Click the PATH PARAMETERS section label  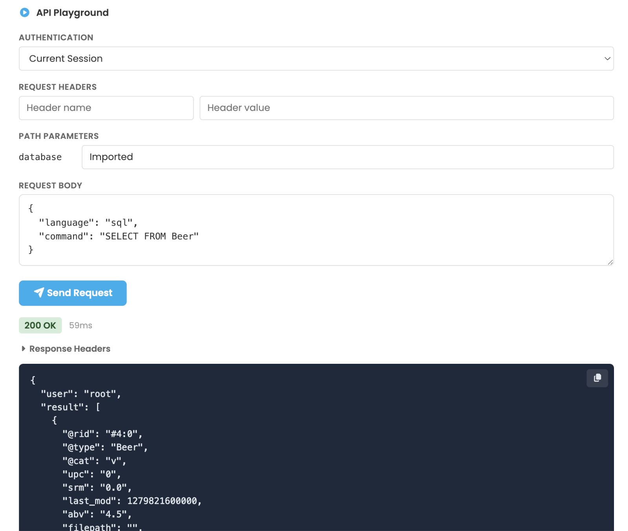click(x=59, y=136)
